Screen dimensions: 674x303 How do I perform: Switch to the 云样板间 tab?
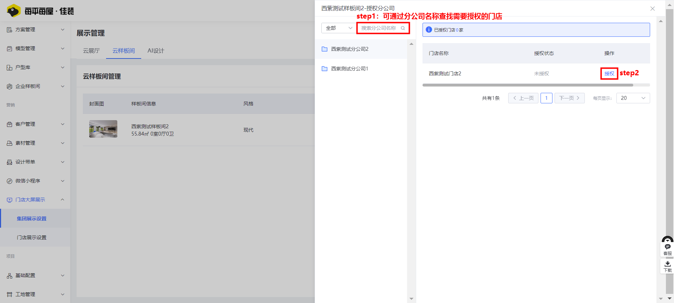[x=124, y=51]
